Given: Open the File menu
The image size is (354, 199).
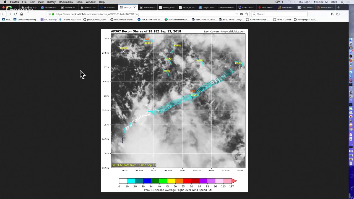Looking at the screenshot, I should click(24, 2).
